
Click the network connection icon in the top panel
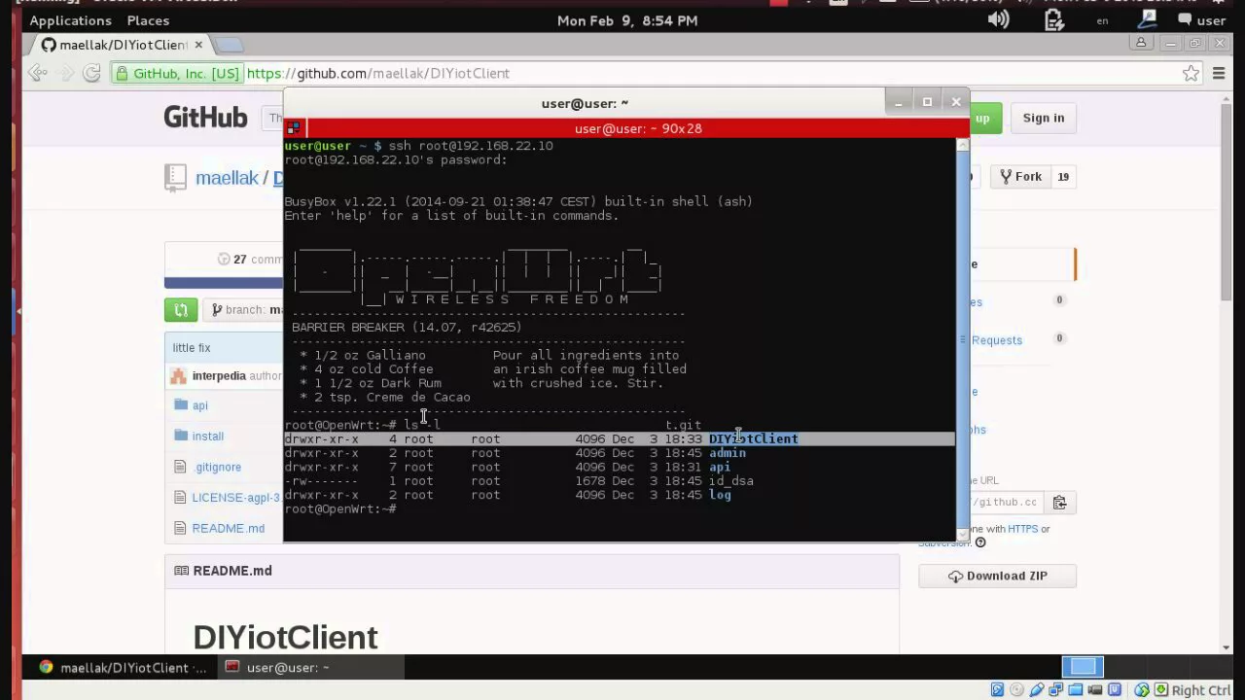click(1148, 19)
